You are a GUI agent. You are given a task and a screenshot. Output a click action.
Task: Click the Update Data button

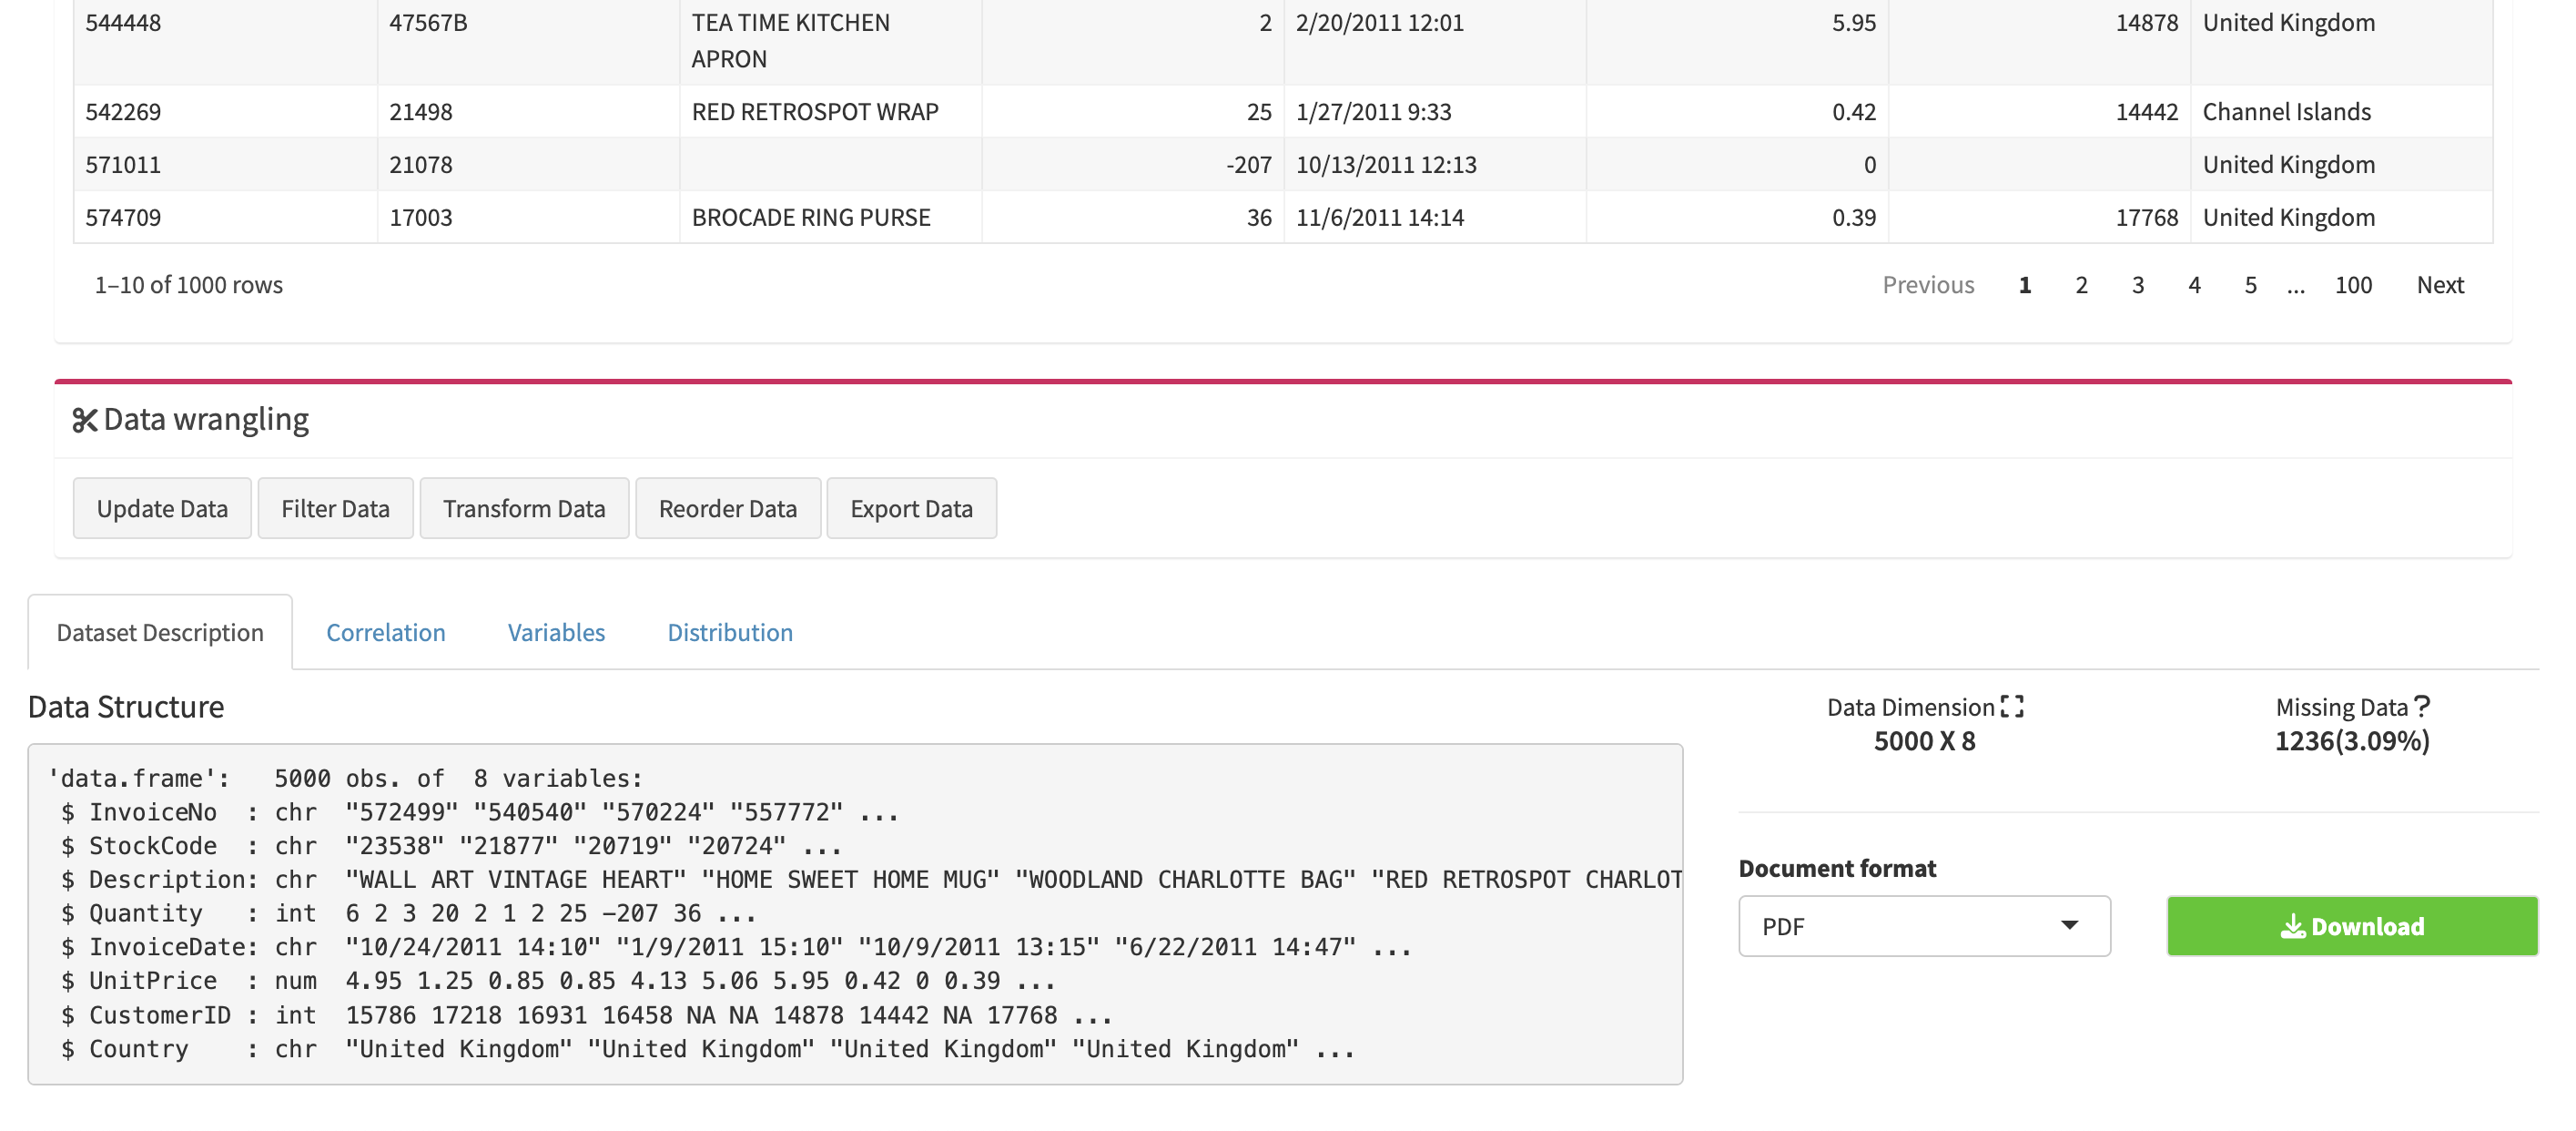pos(161,508)
